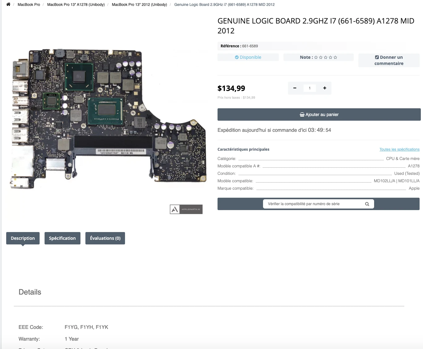Click the Details section heading
This screenshot has height=349, width=423.
click(x=30, y=292)
